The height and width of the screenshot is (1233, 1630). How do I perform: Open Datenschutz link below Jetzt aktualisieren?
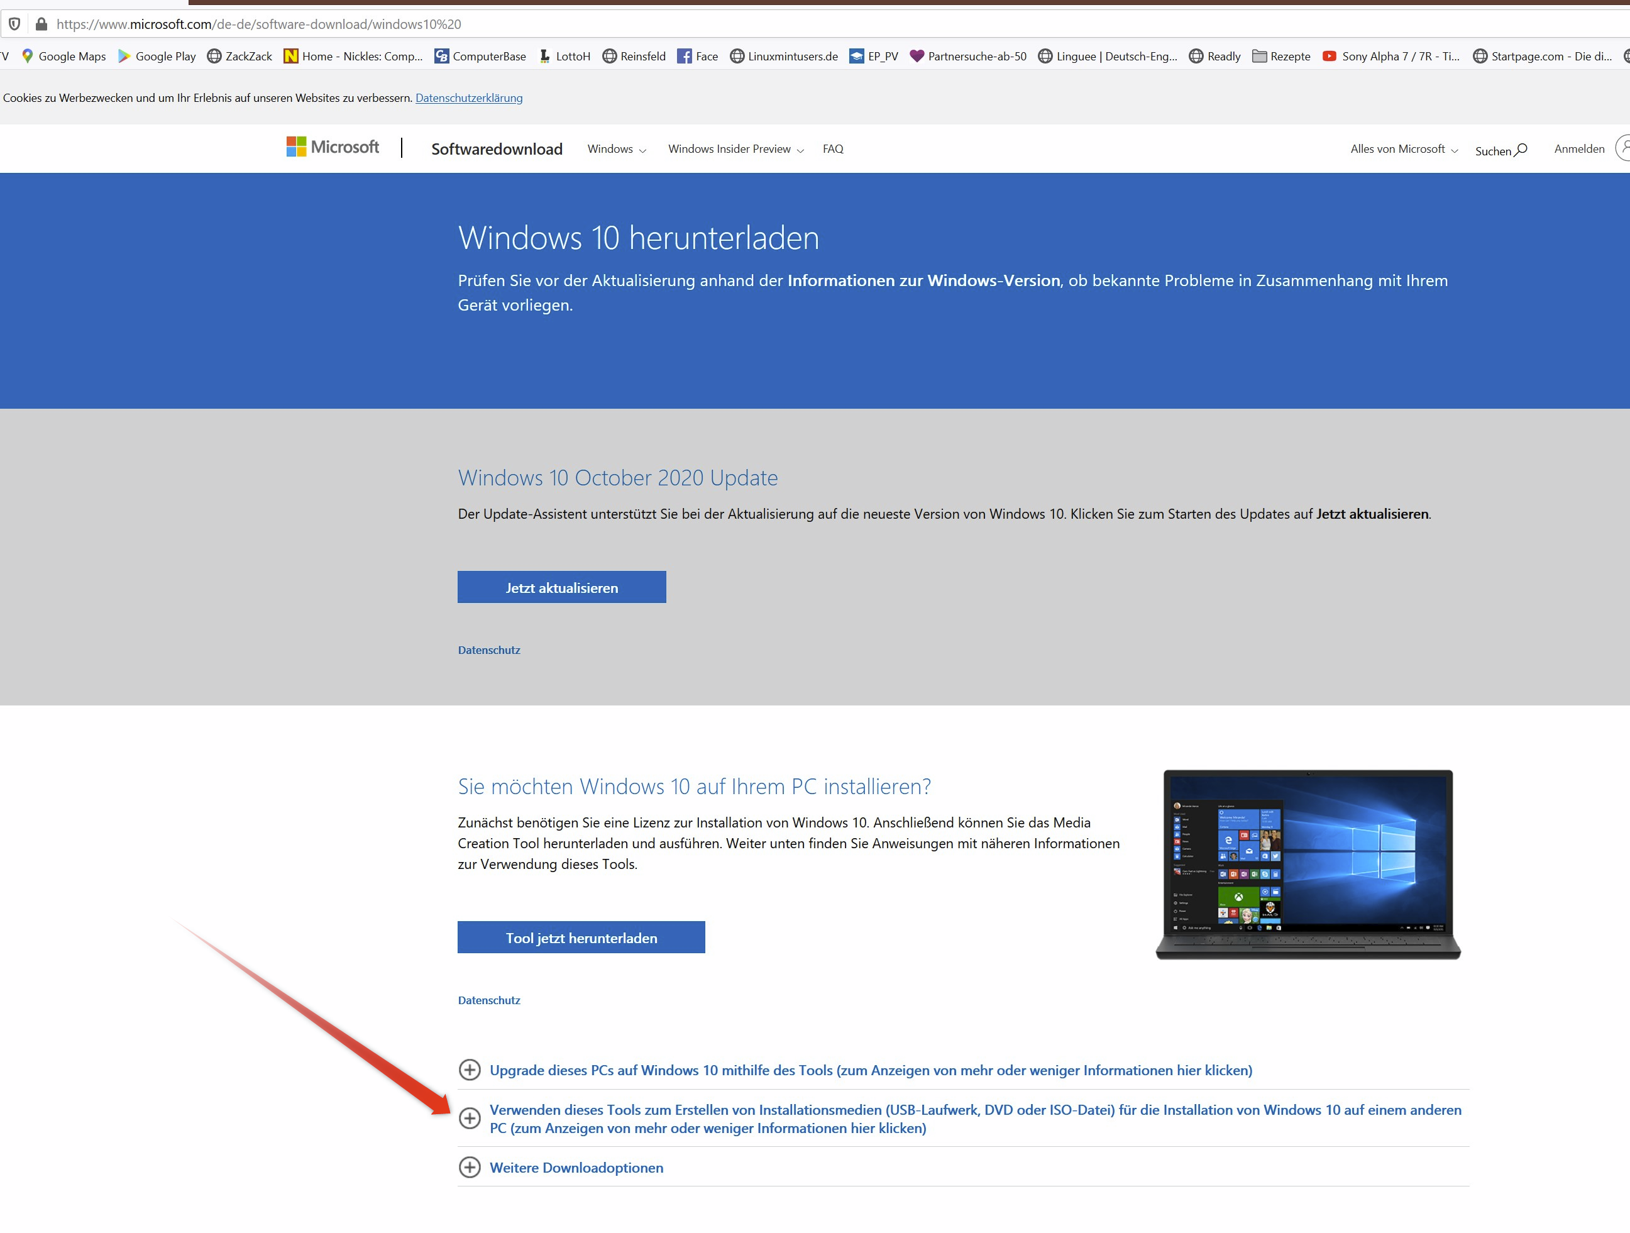[x=488, y=650]
